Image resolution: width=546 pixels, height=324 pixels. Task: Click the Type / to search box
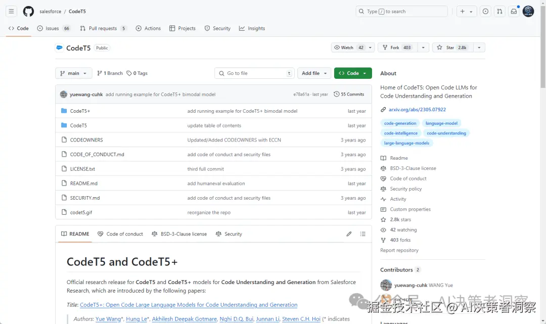[x=401, y=11]
